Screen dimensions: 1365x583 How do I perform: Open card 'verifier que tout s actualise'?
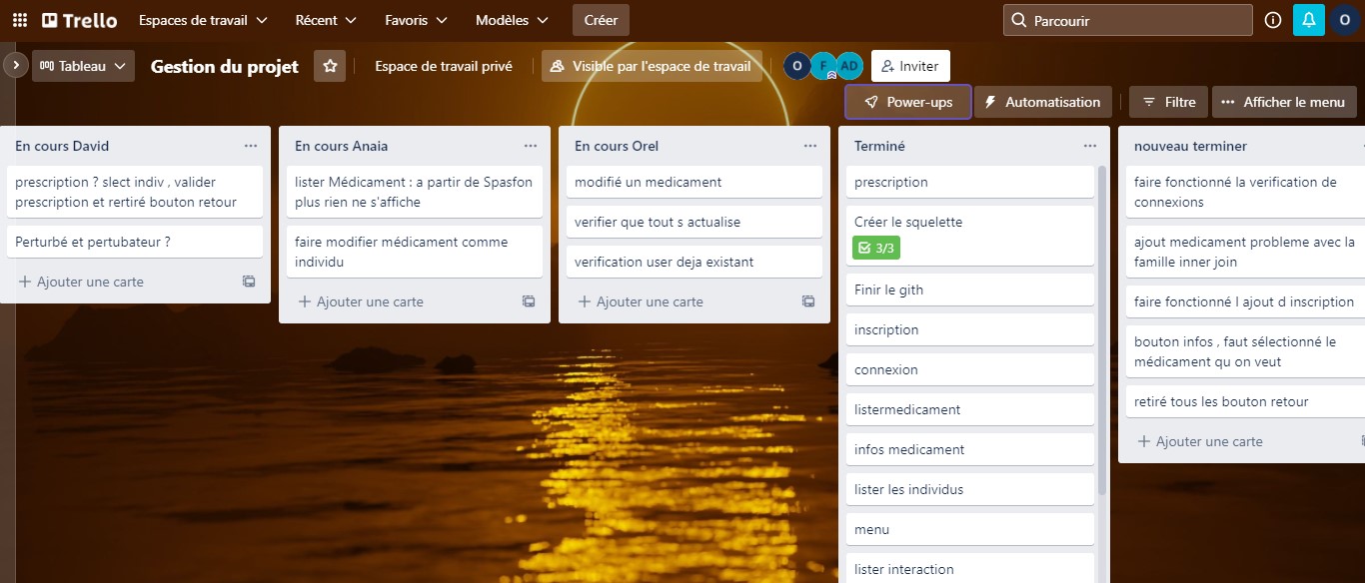click(x=694, y=222)
